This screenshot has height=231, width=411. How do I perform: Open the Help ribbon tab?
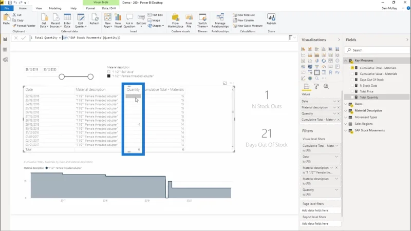73,8
